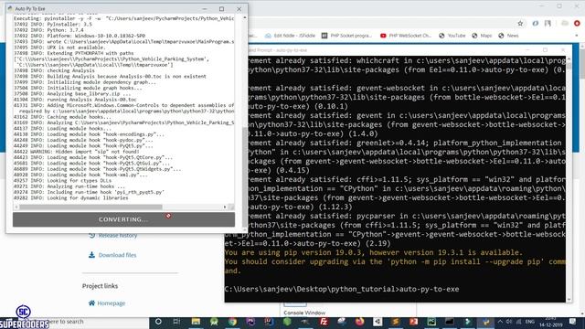Open the PHP Socket programming bookmark
Viewport: 585px width, 329px height.
pos(347,36)
